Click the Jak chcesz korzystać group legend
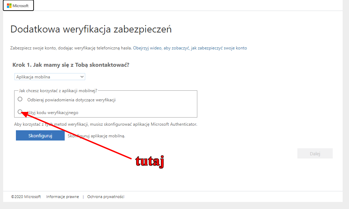 coord(57,90)
